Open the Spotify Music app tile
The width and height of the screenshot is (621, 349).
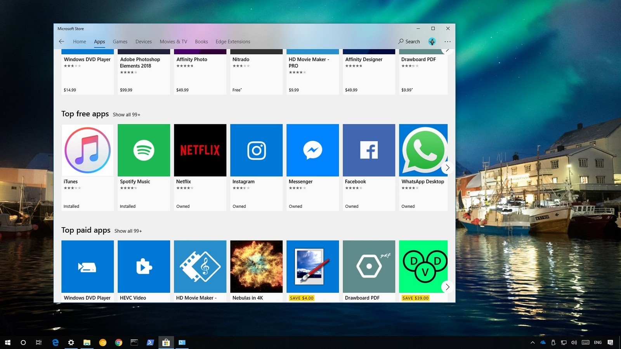pyautogui.click(x=144, y=150)
